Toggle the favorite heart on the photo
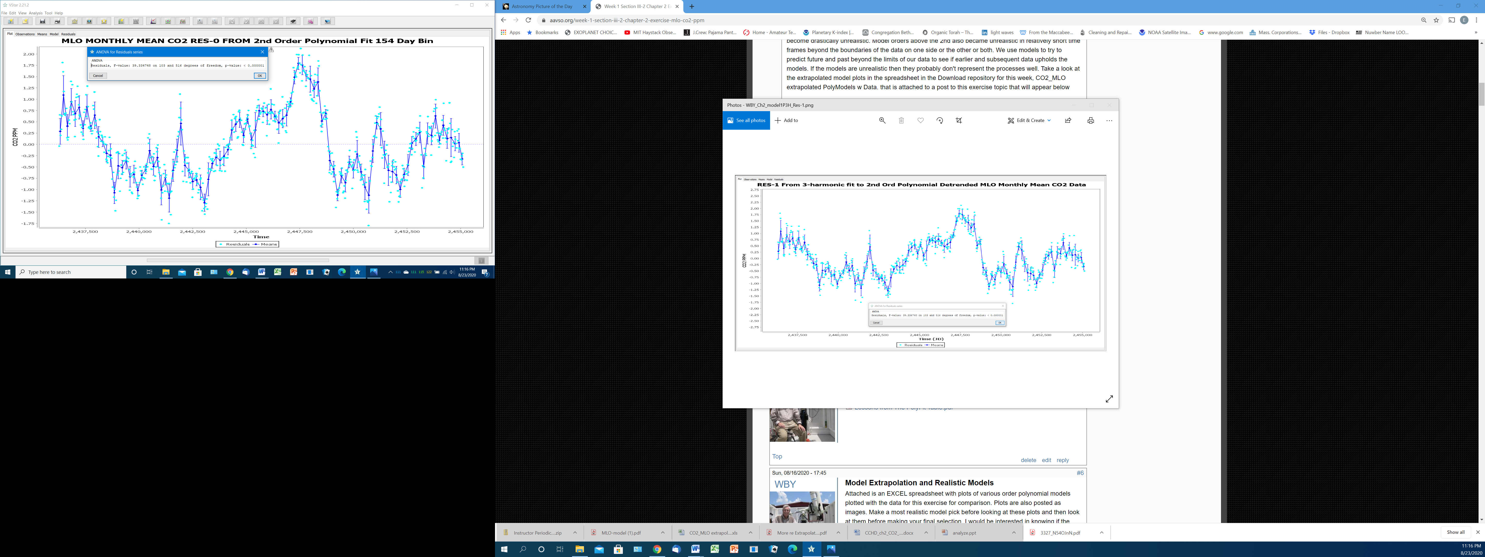Image resolution: width=1485 pixels, height=557 pixels. (921, 120)
